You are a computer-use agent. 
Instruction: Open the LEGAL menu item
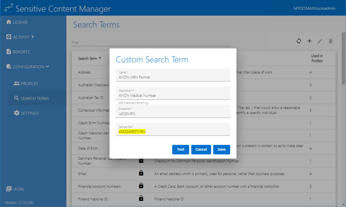(19, 189)
